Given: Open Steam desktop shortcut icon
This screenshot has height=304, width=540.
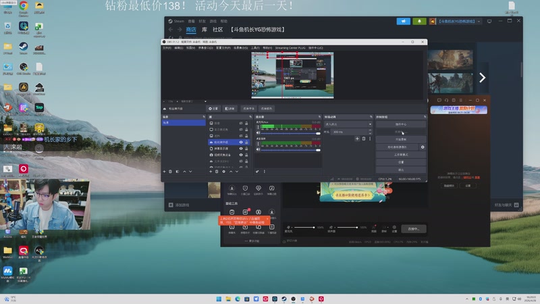Looking at the screenshot, I should tap(24, 47).
